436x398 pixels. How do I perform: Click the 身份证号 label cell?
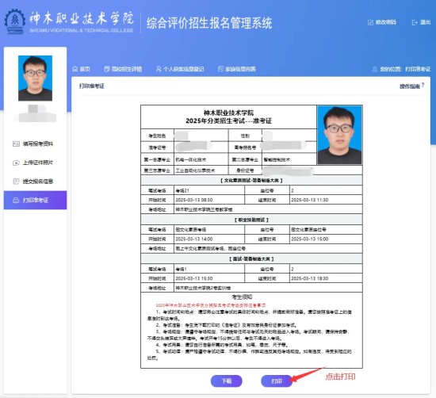pos(245,170)
